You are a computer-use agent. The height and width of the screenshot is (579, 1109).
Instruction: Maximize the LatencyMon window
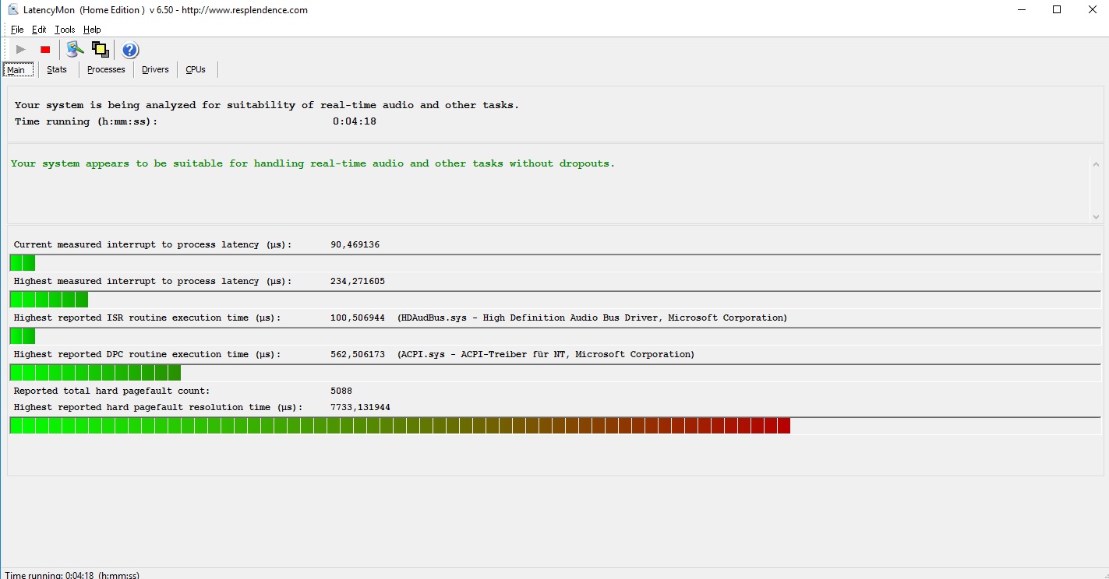point(1057,10)
